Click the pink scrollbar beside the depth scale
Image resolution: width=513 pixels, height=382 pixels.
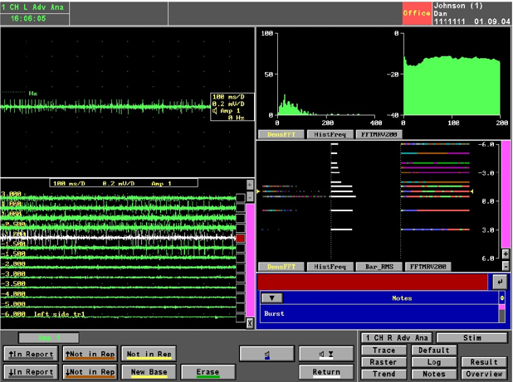point(506,194)
